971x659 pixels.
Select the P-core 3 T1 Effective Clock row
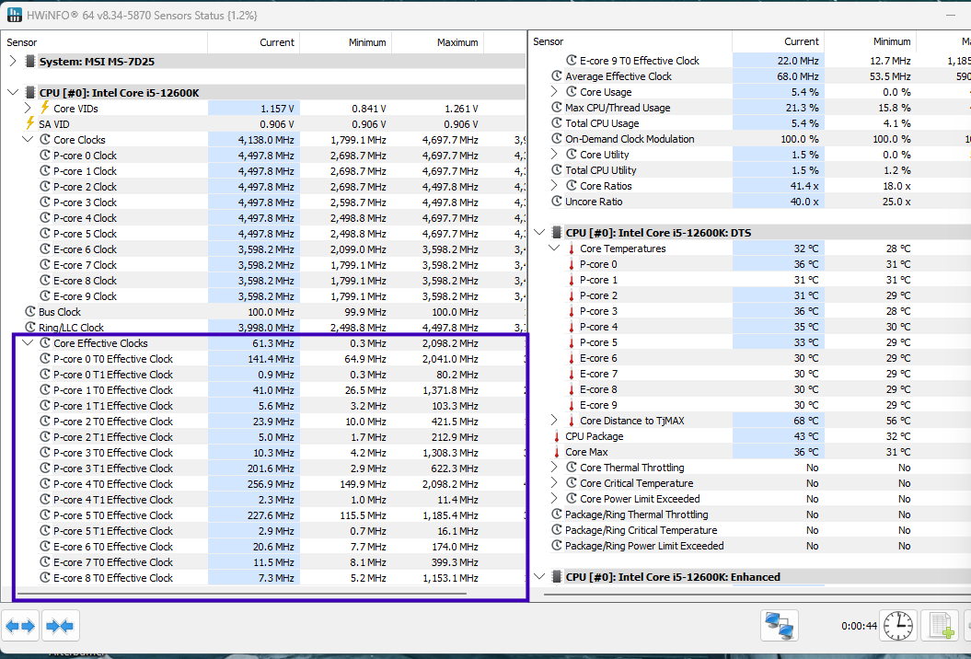click(262, 468)
